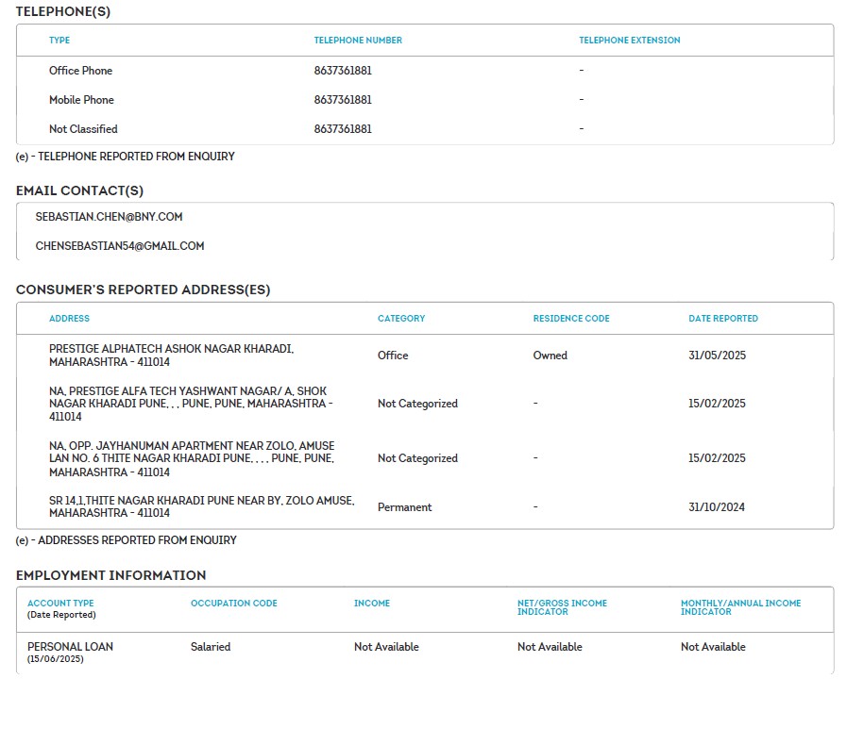
Task: Click Not Categorized for the JAYHANUMAN row
Action: point(417,458)
